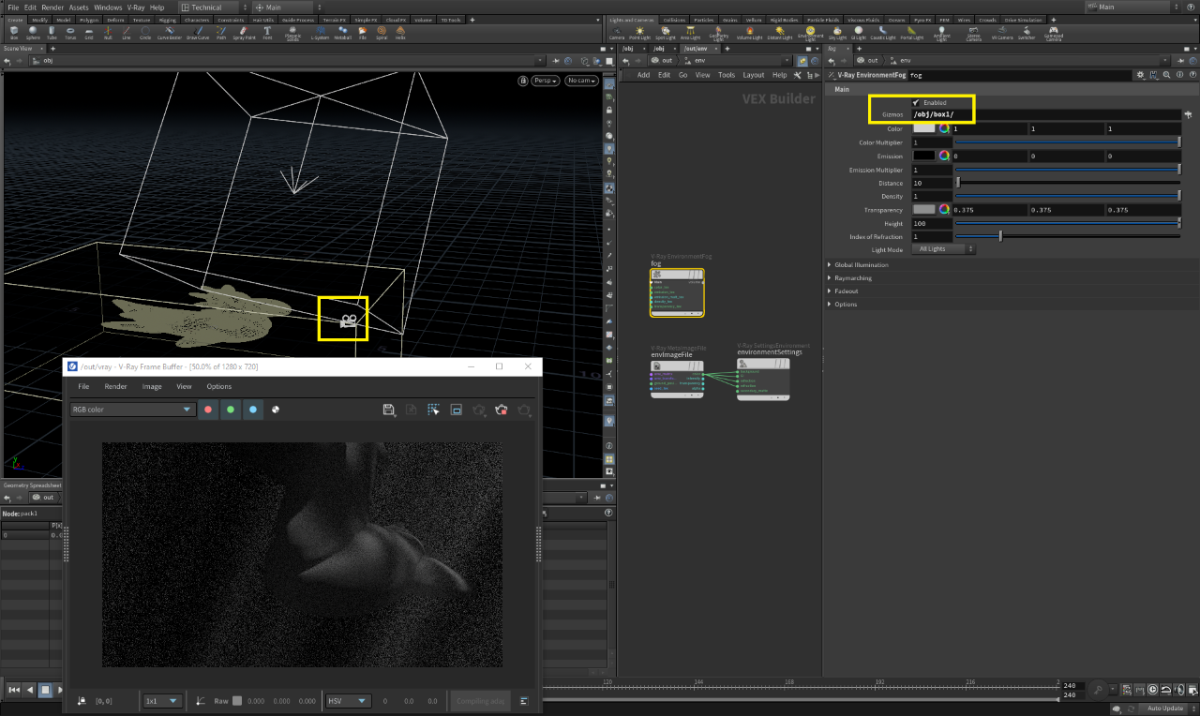Select the Helix shelf tool
1200x716 pixels.
tap(400, 33)
